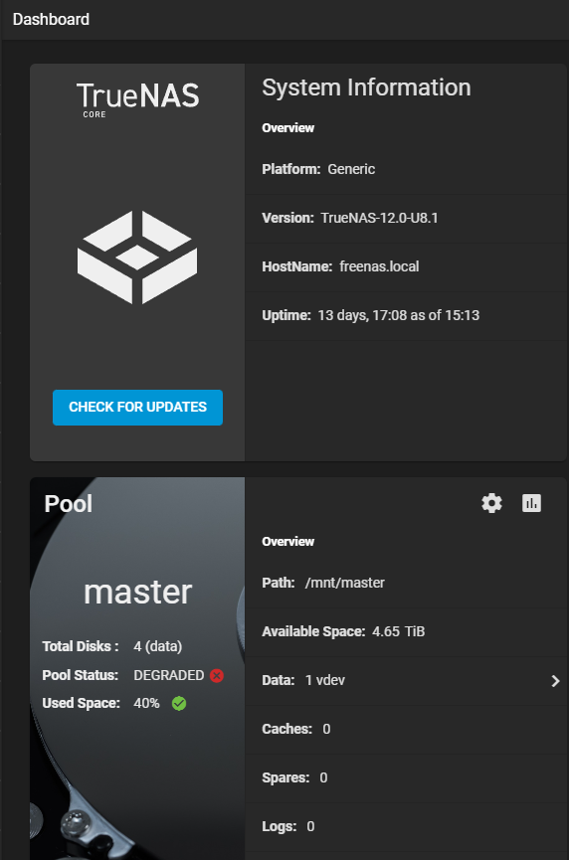Expand the Data vdev chevron arrow
This screenshot has height=860, width=569.
[x=555, y=681]
